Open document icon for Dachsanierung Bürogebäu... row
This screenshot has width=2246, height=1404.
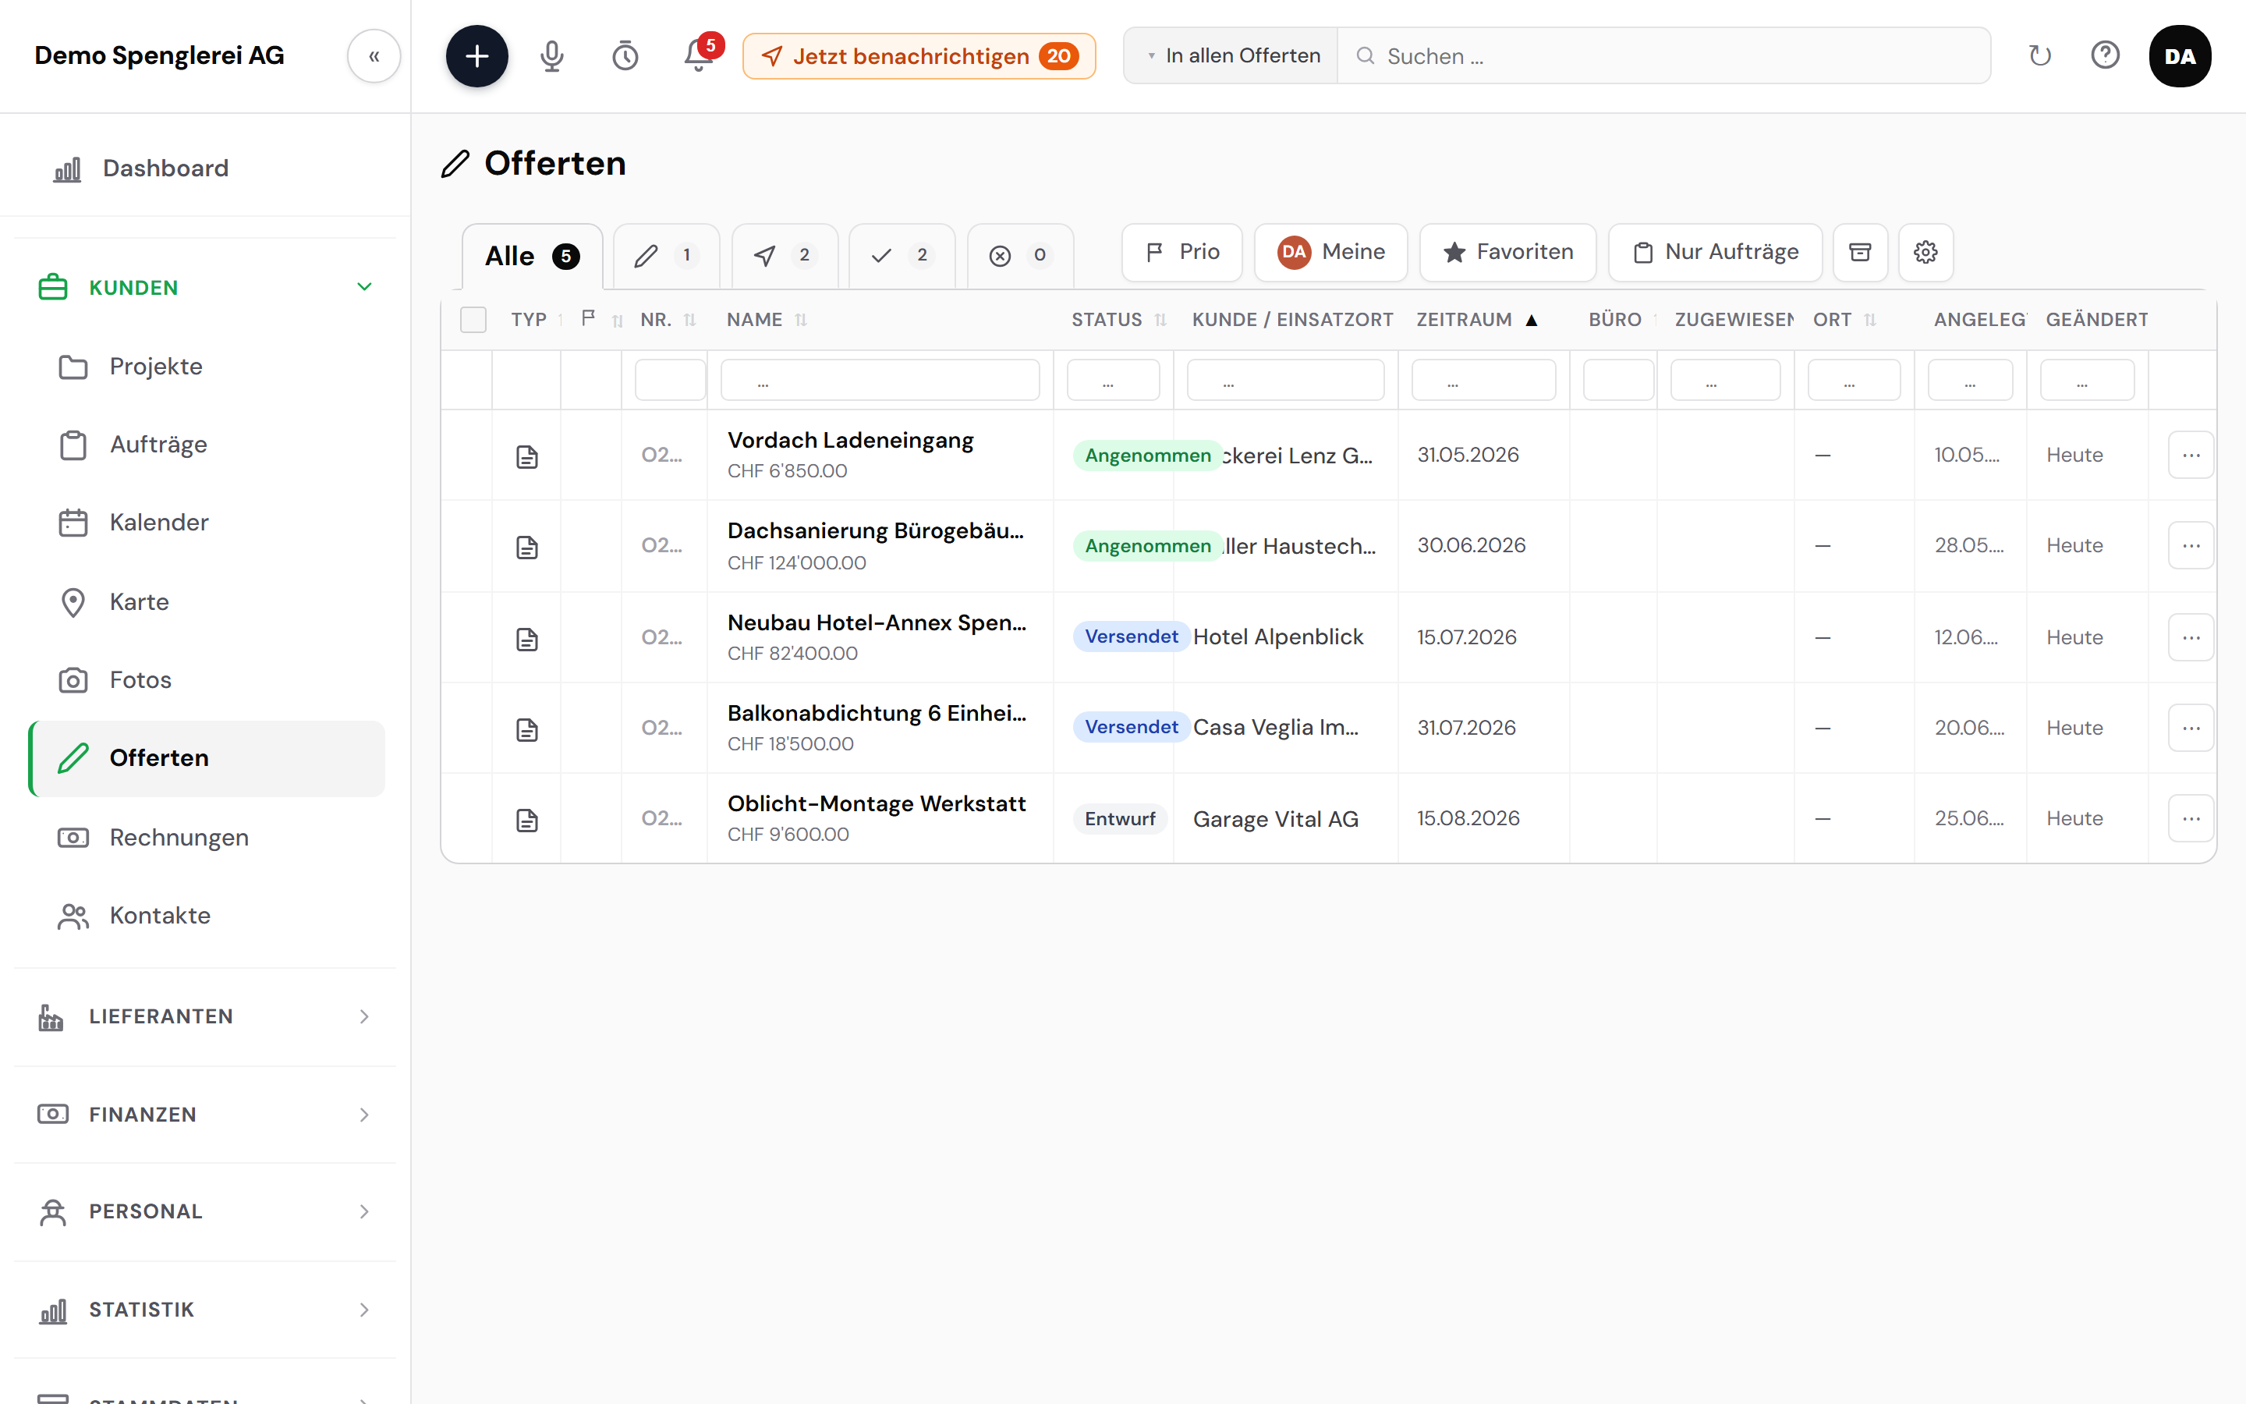[527, 547]
